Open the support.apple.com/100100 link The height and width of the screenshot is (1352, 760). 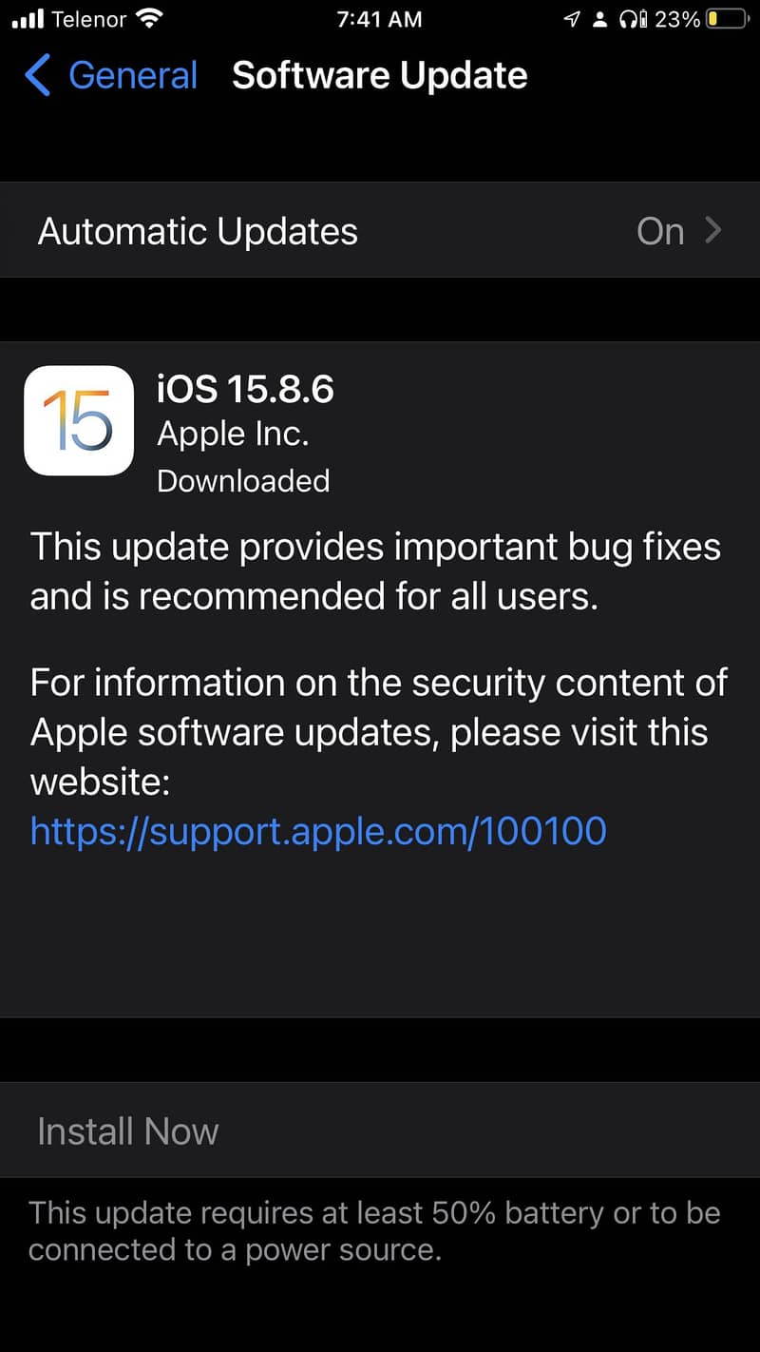pyautogui.click(x=318, y=830)
